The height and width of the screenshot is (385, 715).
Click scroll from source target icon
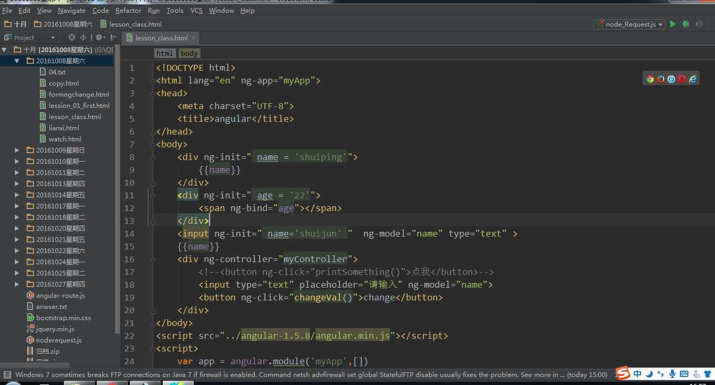pyautogui.click(x=72, y=37)
